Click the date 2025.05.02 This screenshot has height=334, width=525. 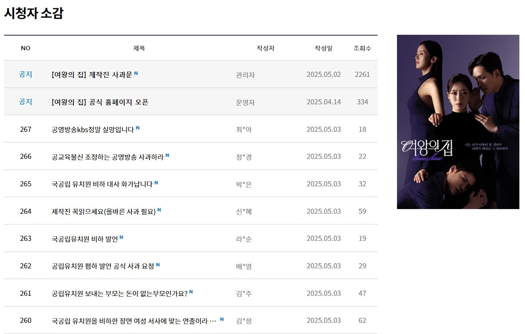click(x=324, y=75)
